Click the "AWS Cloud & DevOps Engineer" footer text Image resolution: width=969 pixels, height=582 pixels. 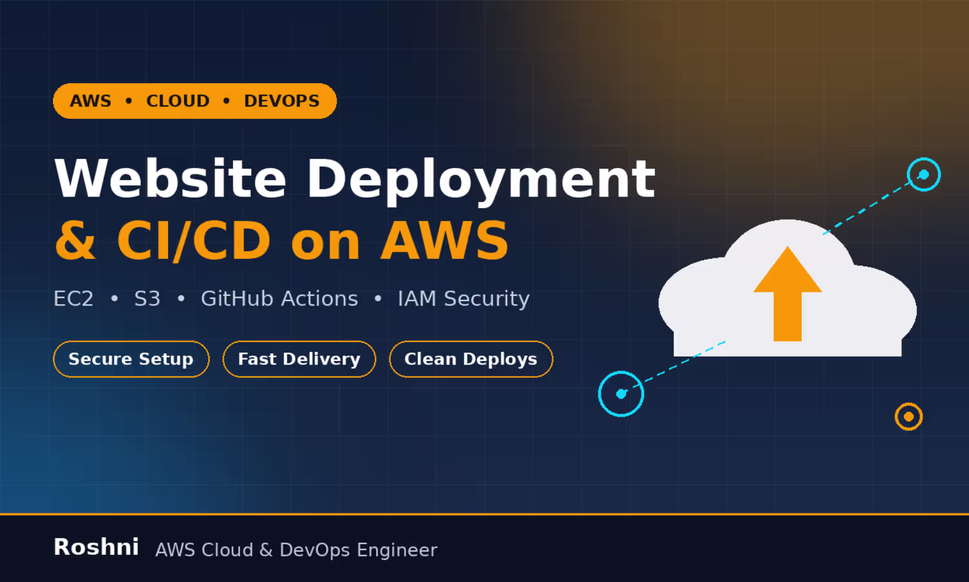click(x=297, y=550)
